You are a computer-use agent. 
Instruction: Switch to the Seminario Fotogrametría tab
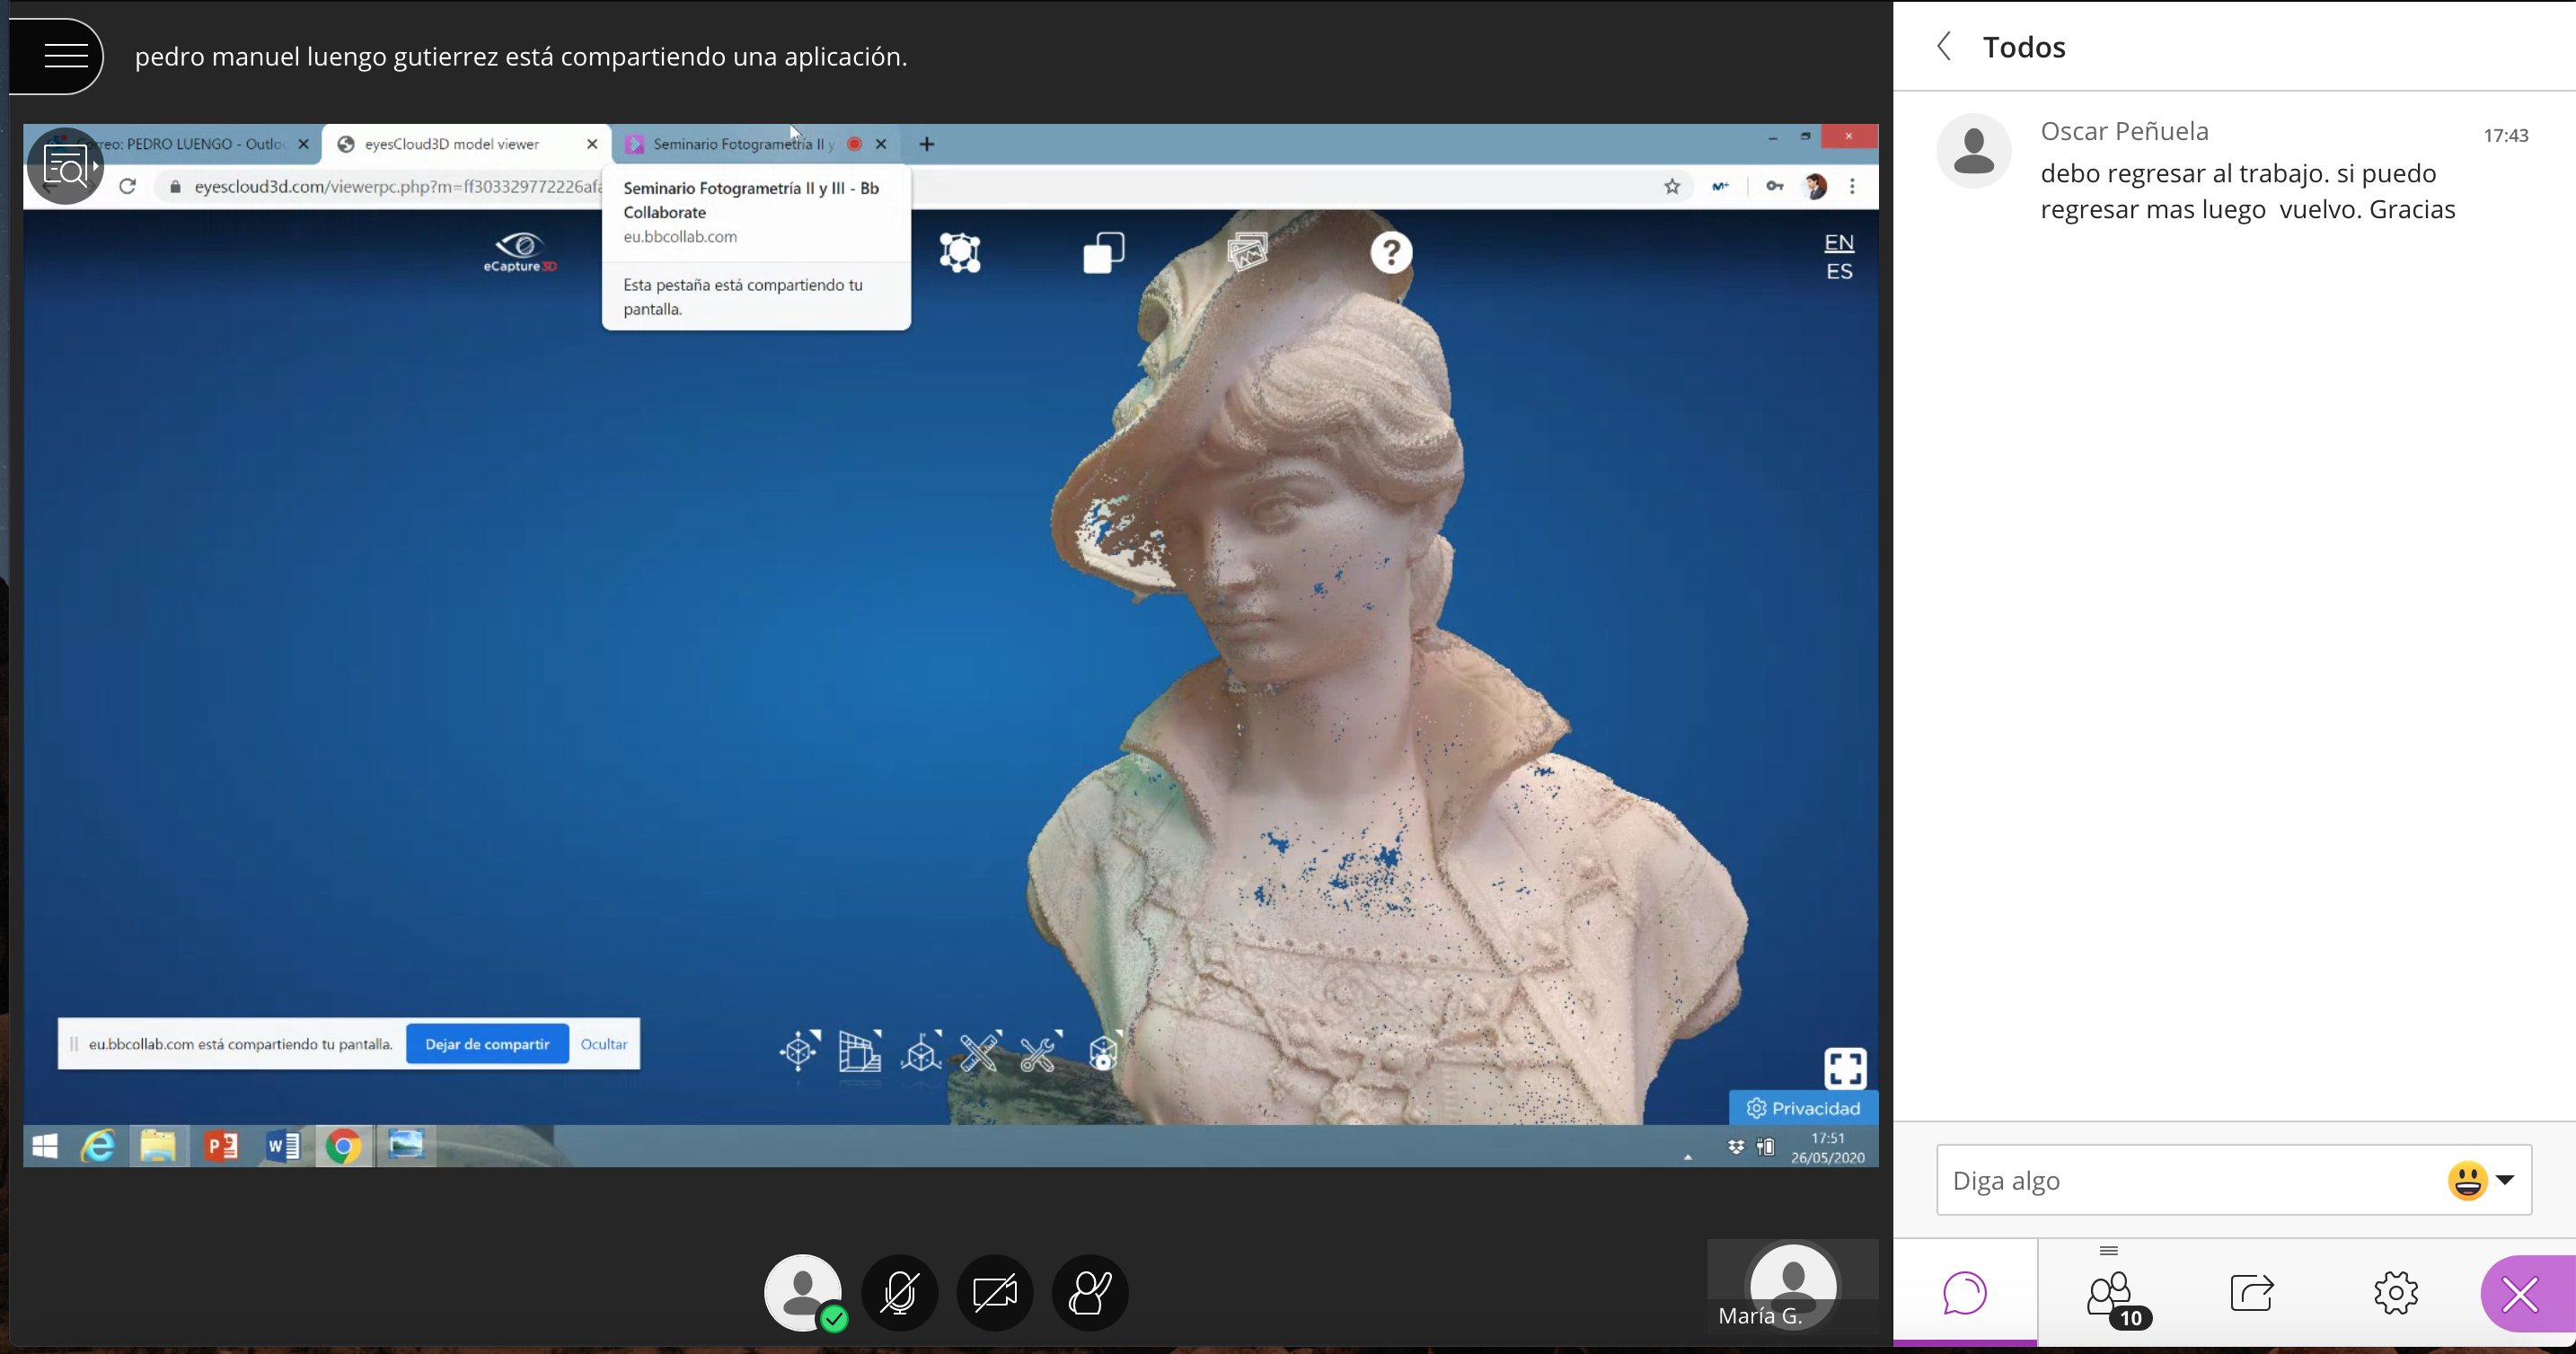(740, 143)
